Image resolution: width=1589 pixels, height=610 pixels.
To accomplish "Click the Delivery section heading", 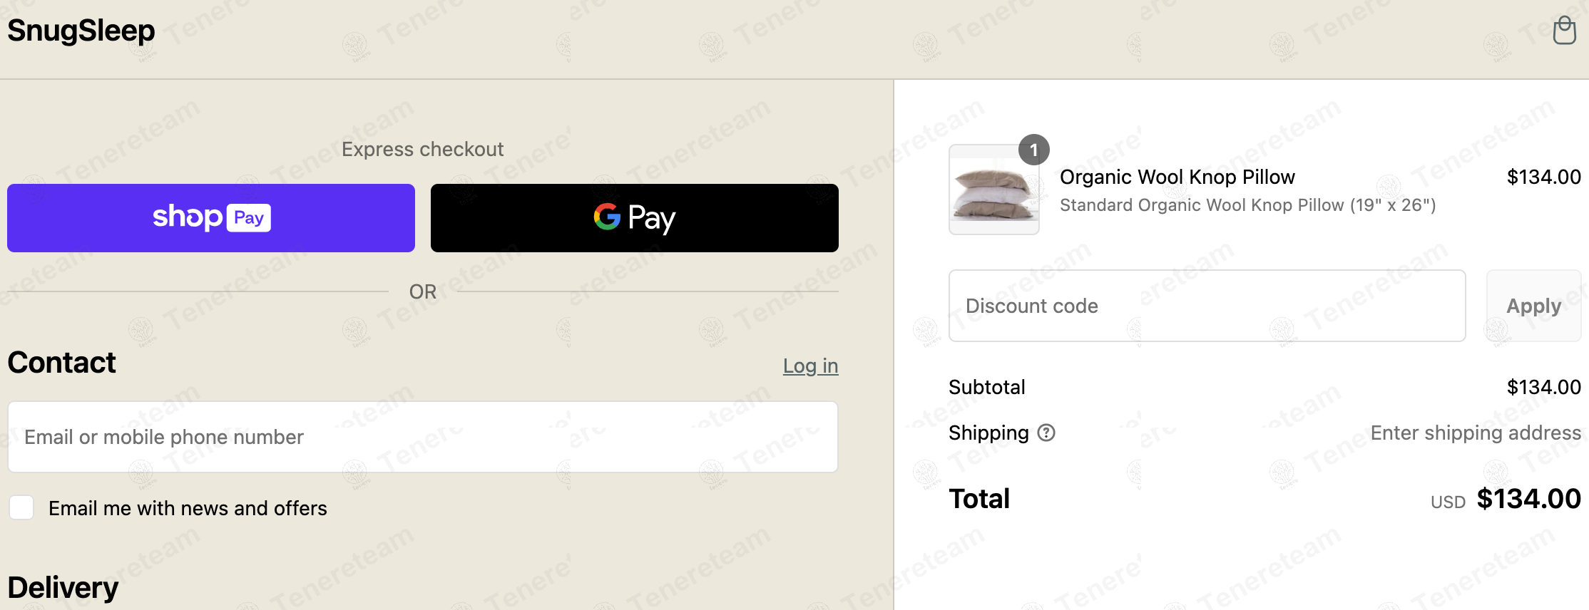I will click(63, 588).
